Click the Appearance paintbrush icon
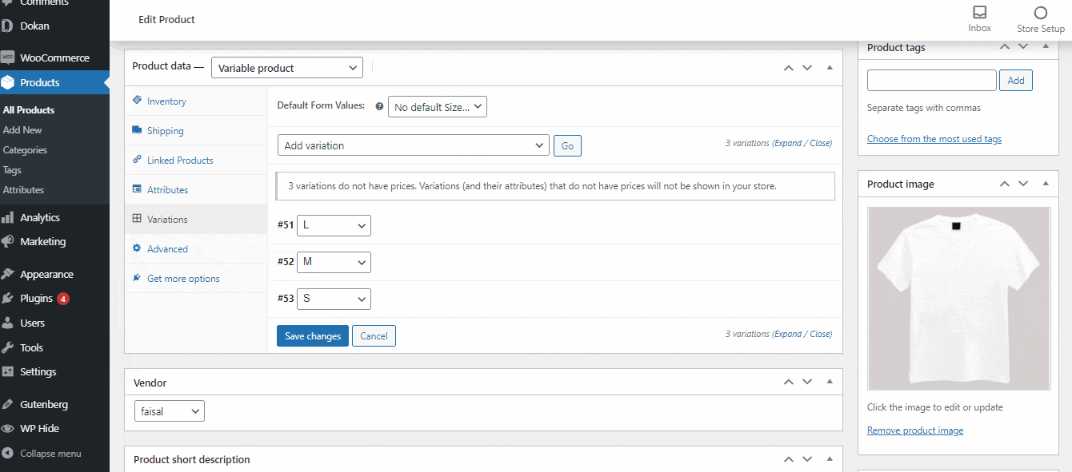 [x=7, y=274]
